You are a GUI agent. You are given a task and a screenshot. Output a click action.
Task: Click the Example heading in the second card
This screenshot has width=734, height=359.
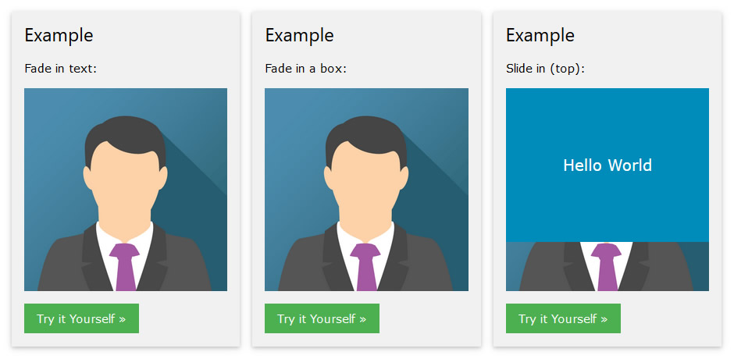click(x=300, y=36)
